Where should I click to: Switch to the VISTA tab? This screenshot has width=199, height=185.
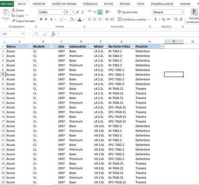pos(140,4)
